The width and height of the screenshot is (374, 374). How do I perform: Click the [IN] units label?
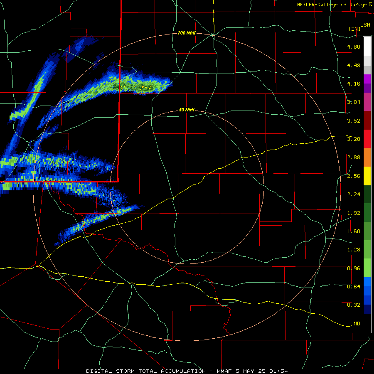click(x=354, y=29)
